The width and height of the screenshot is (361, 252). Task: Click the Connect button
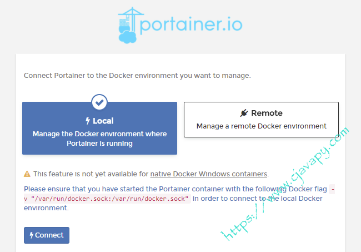47,235
